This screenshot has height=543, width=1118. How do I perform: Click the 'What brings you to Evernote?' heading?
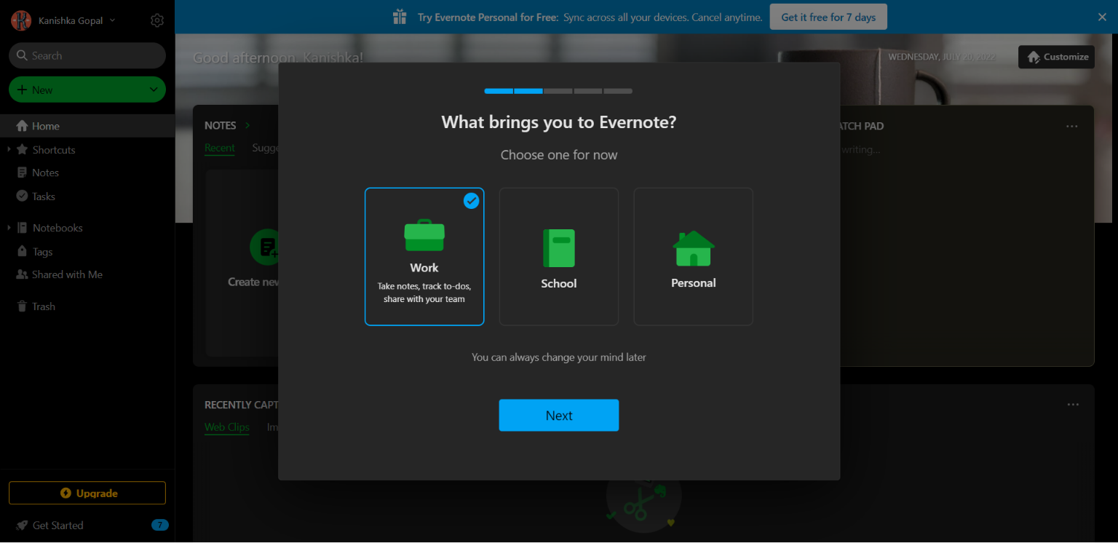point(559,122)
